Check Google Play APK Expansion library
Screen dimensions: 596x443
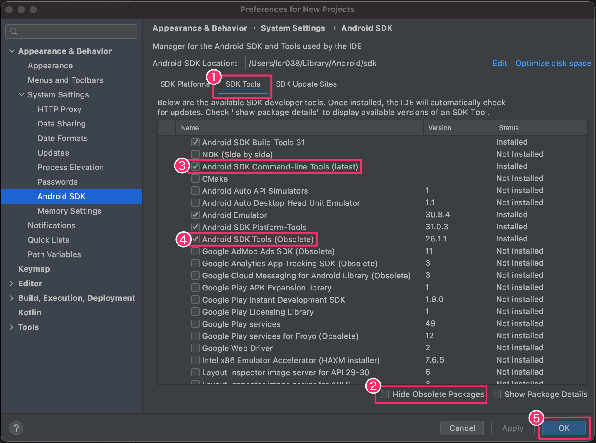195,287
